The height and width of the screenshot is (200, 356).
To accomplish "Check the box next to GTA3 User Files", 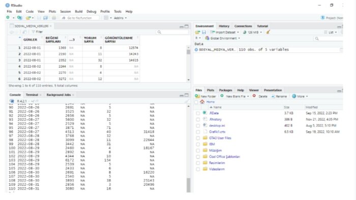I will point(198,138).
